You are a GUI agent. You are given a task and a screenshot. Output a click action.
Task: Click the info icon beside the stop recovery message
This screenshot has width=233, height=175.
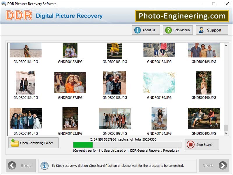44,165
